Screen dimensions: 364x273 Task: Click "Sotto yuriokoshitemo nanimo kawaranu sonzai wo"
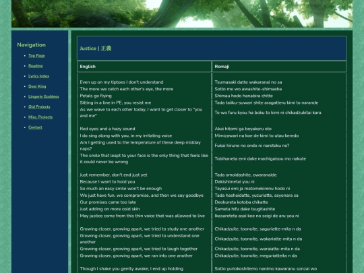click(266, 269)
